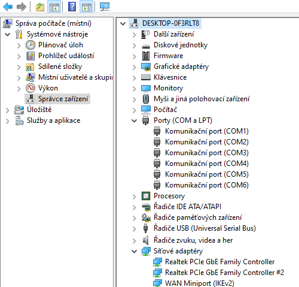Screen dimensions: 299x287
Task: Click the Up one level folder icon
Action: [x=40, y=7]
